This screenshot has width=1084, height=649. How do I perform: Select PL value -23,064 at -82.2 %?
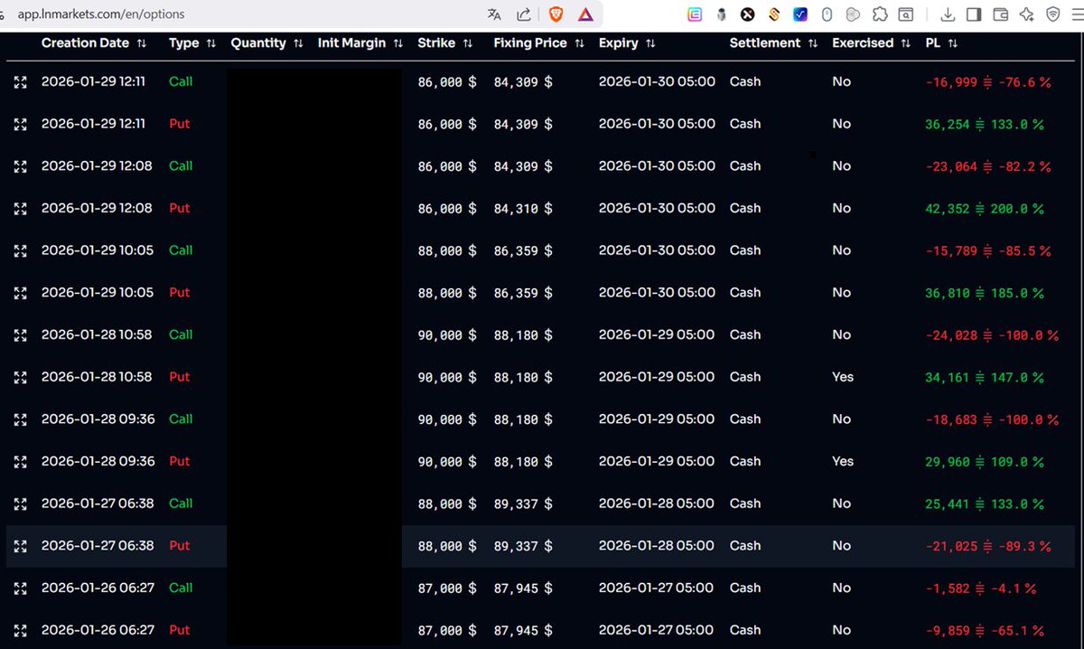click(988, 166)
